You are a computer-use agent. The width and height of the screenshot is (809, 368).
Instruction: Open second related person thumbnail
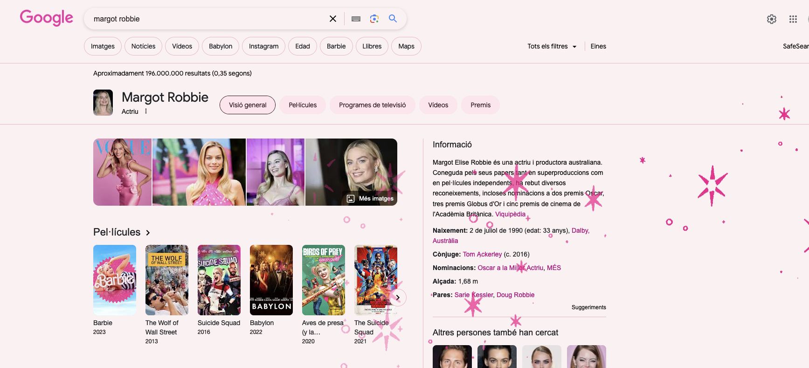497,357
